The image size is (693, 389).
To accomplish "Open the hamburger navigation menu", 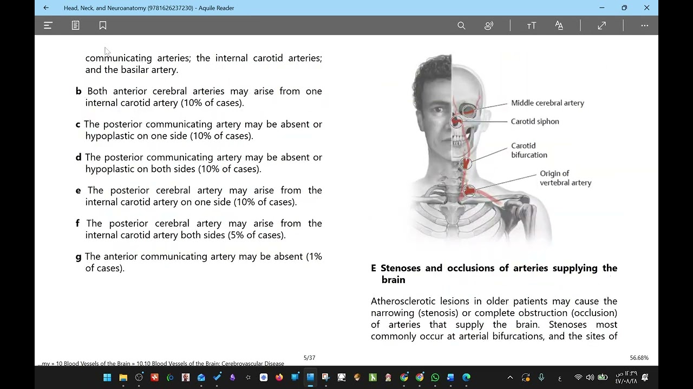I will (48, 25).
